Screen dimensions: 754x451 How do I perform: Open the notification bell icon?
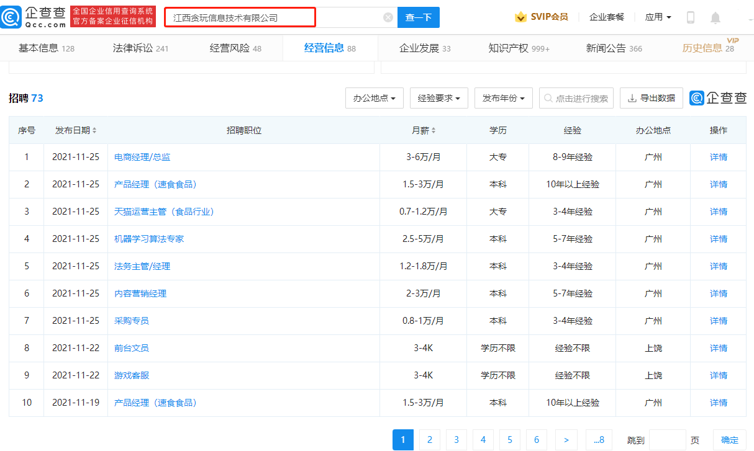(x=715, y=17)
